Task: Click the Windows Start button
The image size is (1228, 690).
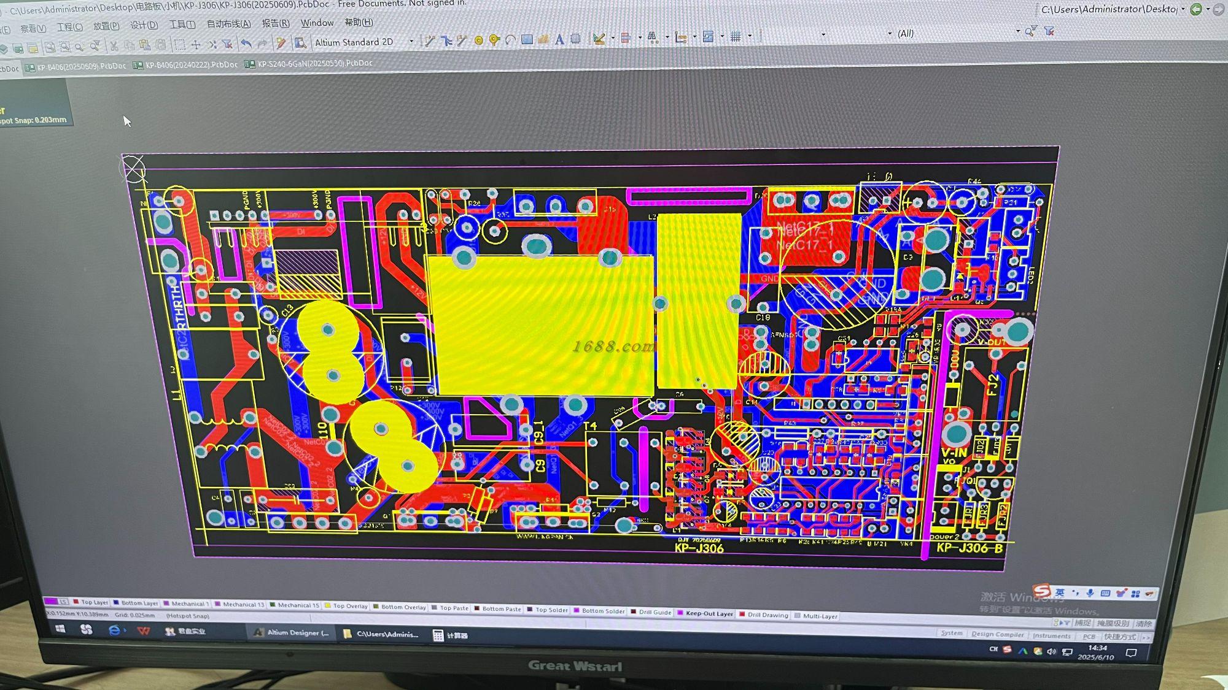Action: click(x=61, y=629)
